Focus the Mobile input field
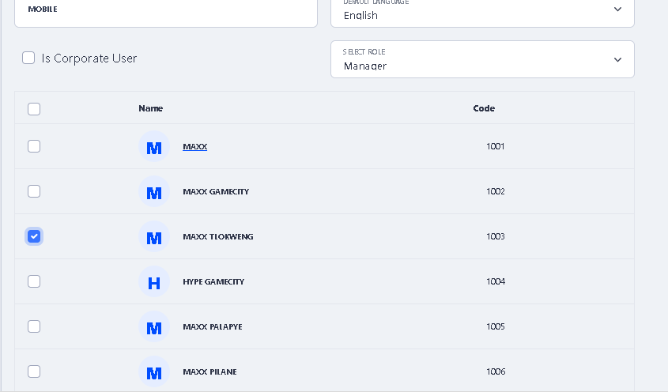 (x=165, y=11)
